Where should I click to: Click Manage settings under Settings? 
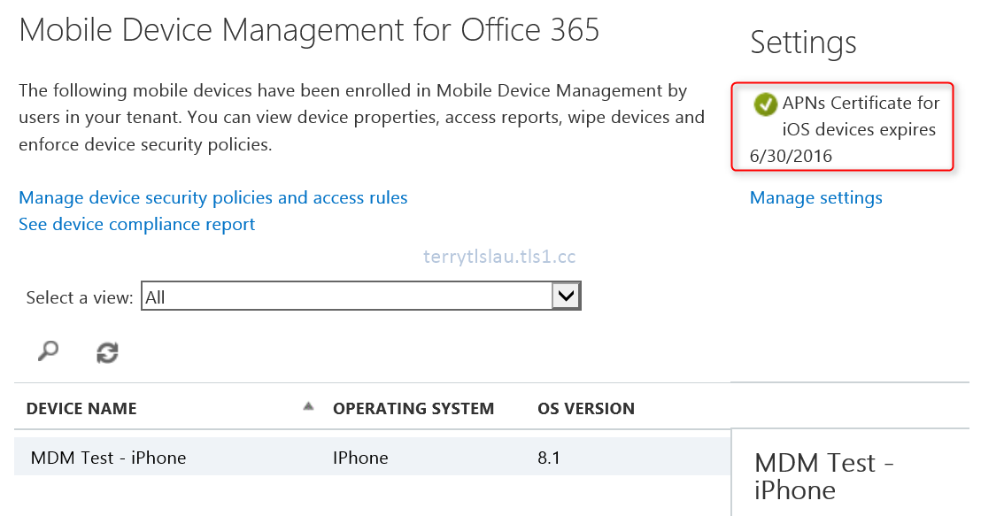[x=815, y=197]
